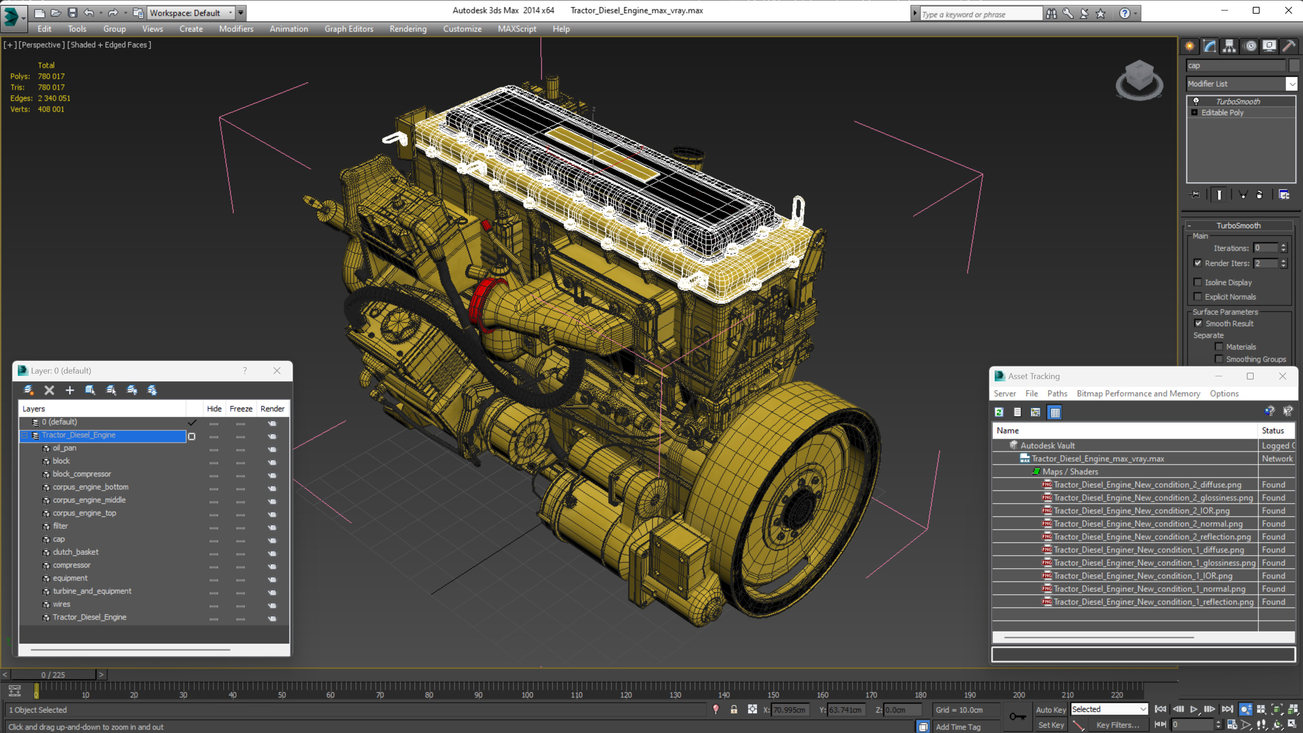
Task: Open the Rendering menu
Action: click(408, 29)
